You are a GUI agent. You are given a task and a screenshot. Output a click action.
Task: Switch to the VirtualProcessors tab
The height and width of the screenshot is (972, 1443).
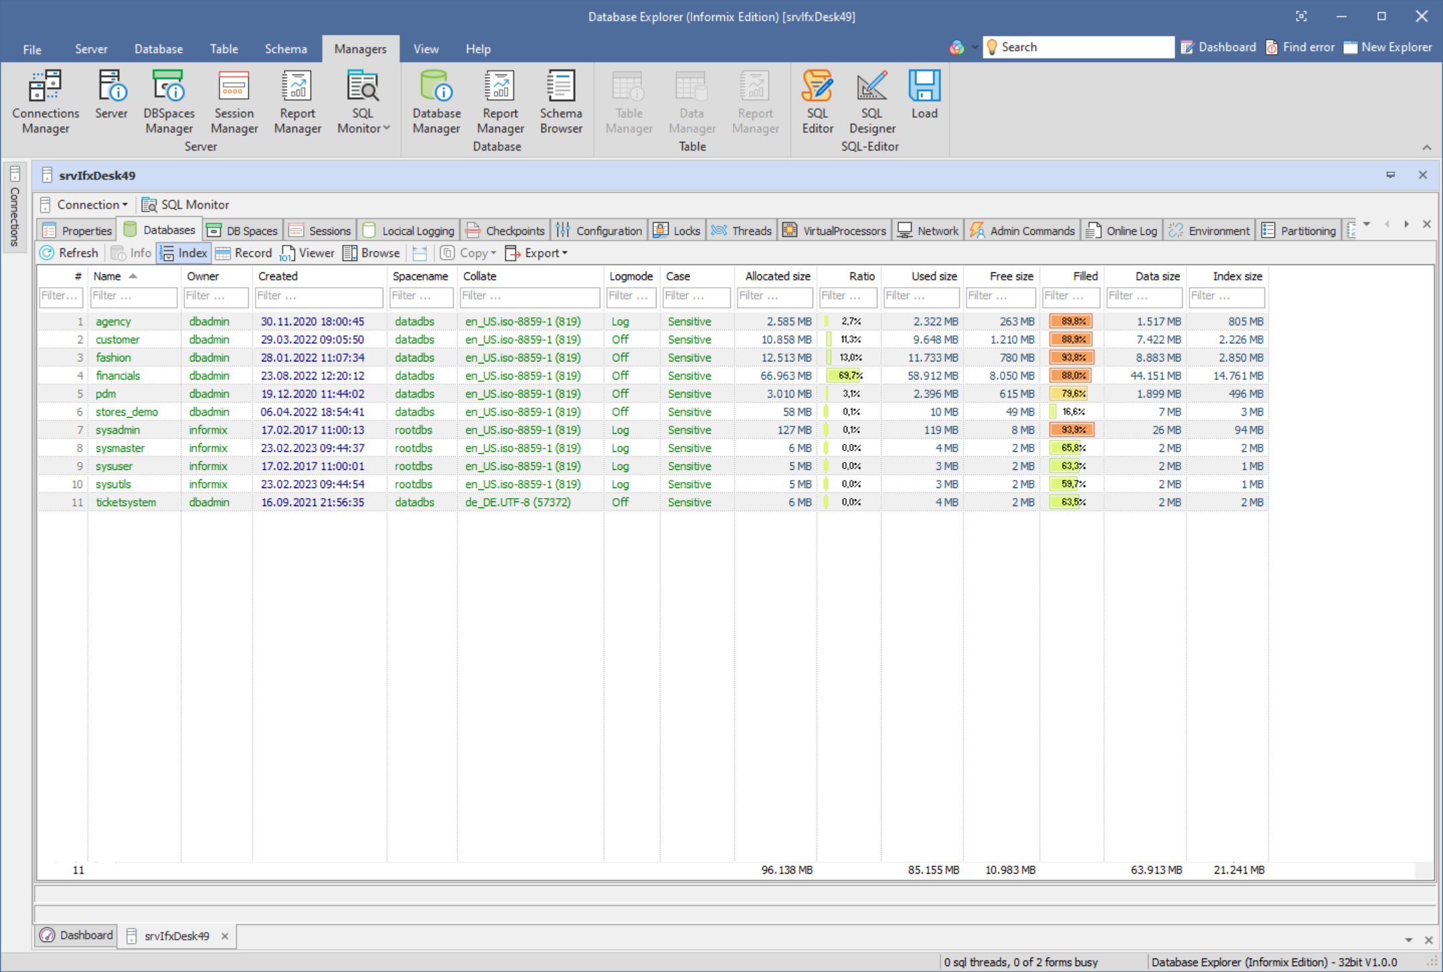(835, 230)
